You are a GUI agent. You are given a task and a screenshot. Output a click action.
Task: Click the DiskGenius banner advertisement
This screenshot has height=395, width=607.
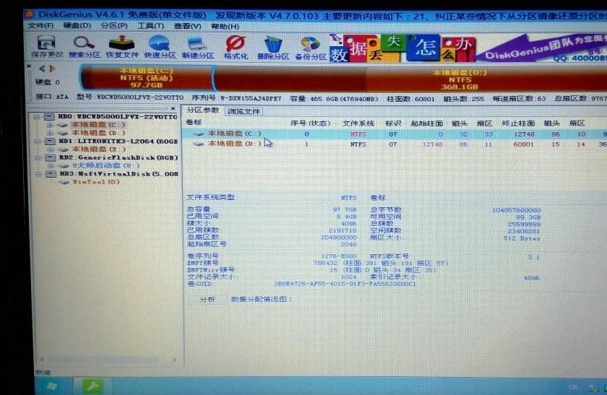468,48
